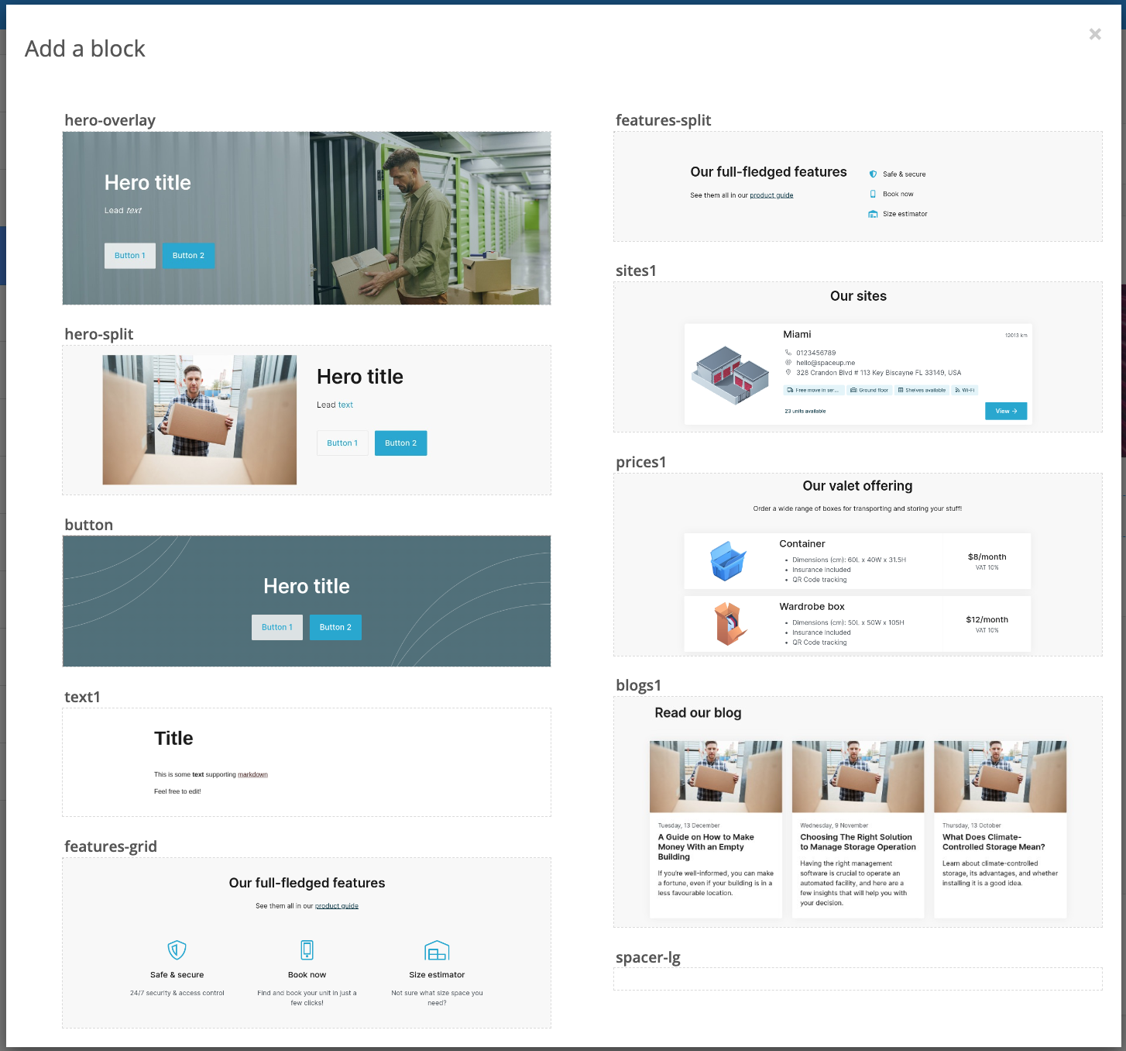The height and width of the screenshot is (1051, 1126).
Task: Click the location pin beside the Miami address
Action: point(787,373)
